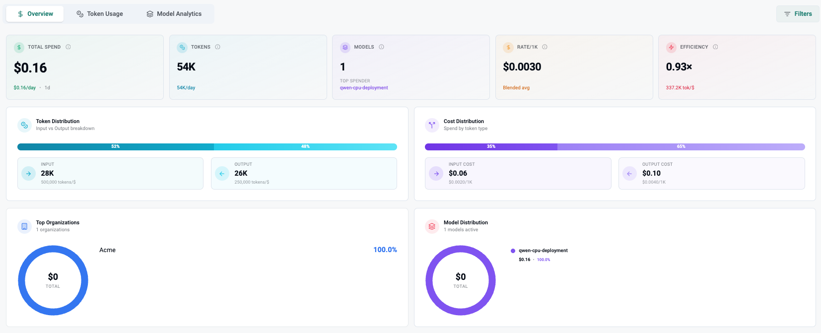Click the lightning bolt Efficiency icon
This screenshot has height=333, width=821.
(671, 48)
